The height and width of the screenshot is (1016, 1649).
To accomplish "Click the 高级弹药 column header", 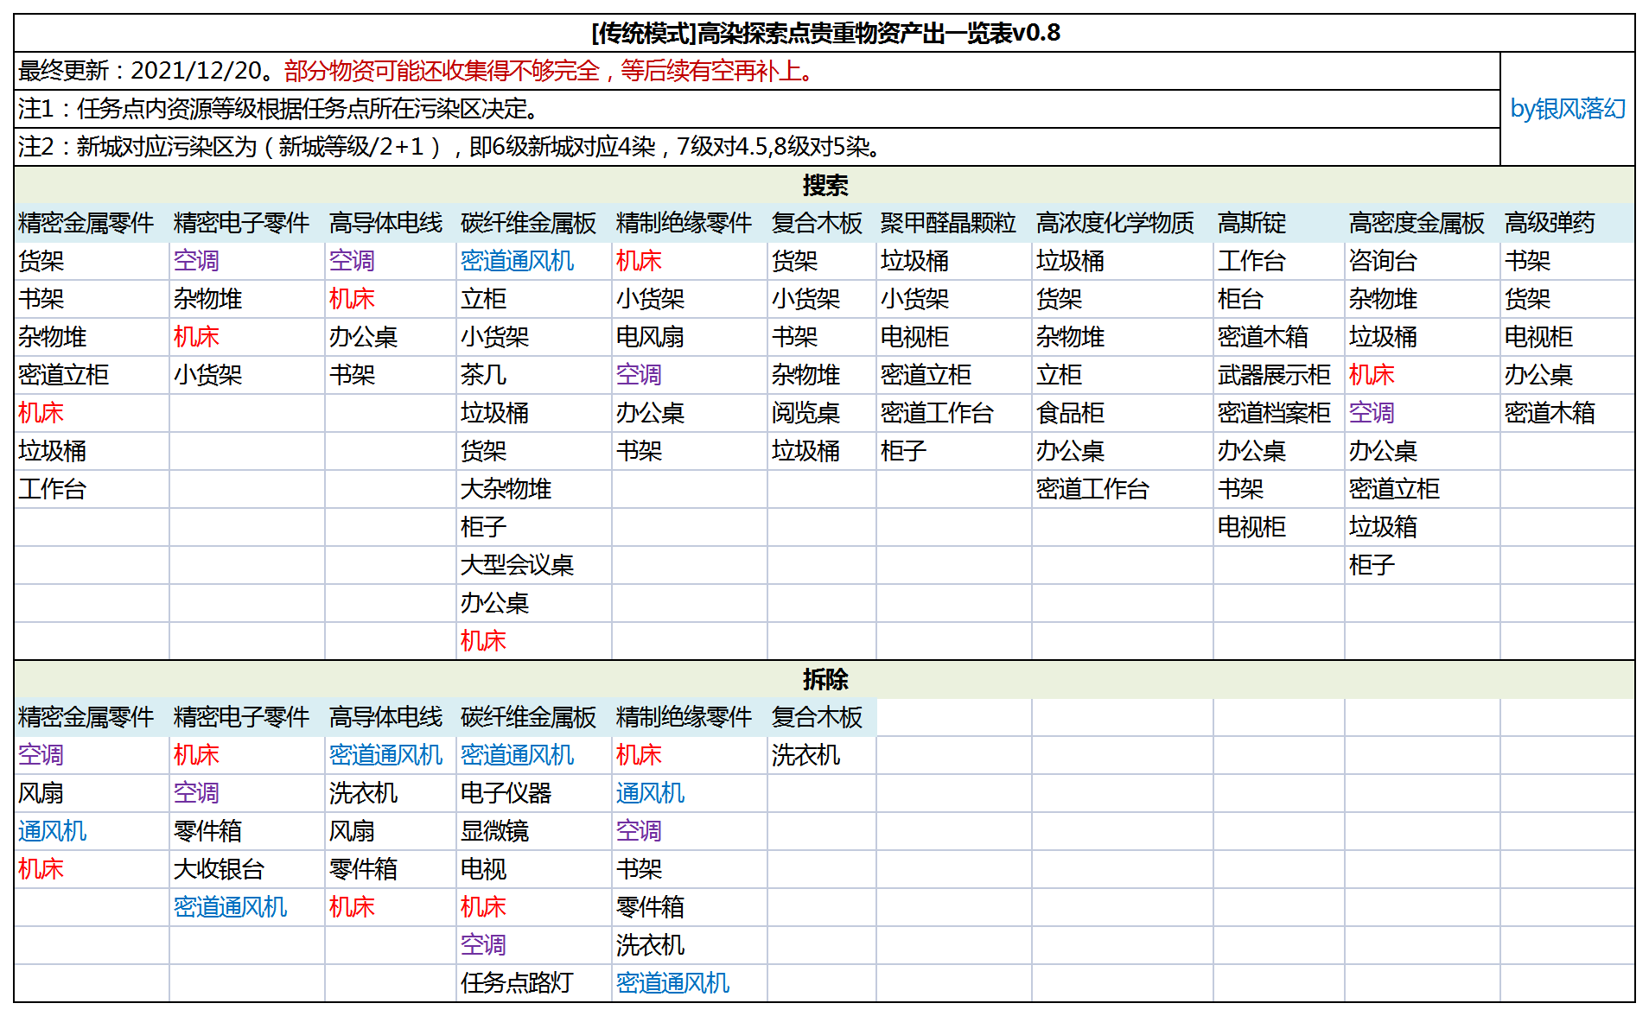I will pyautogui.click(x=1567, y=223).
